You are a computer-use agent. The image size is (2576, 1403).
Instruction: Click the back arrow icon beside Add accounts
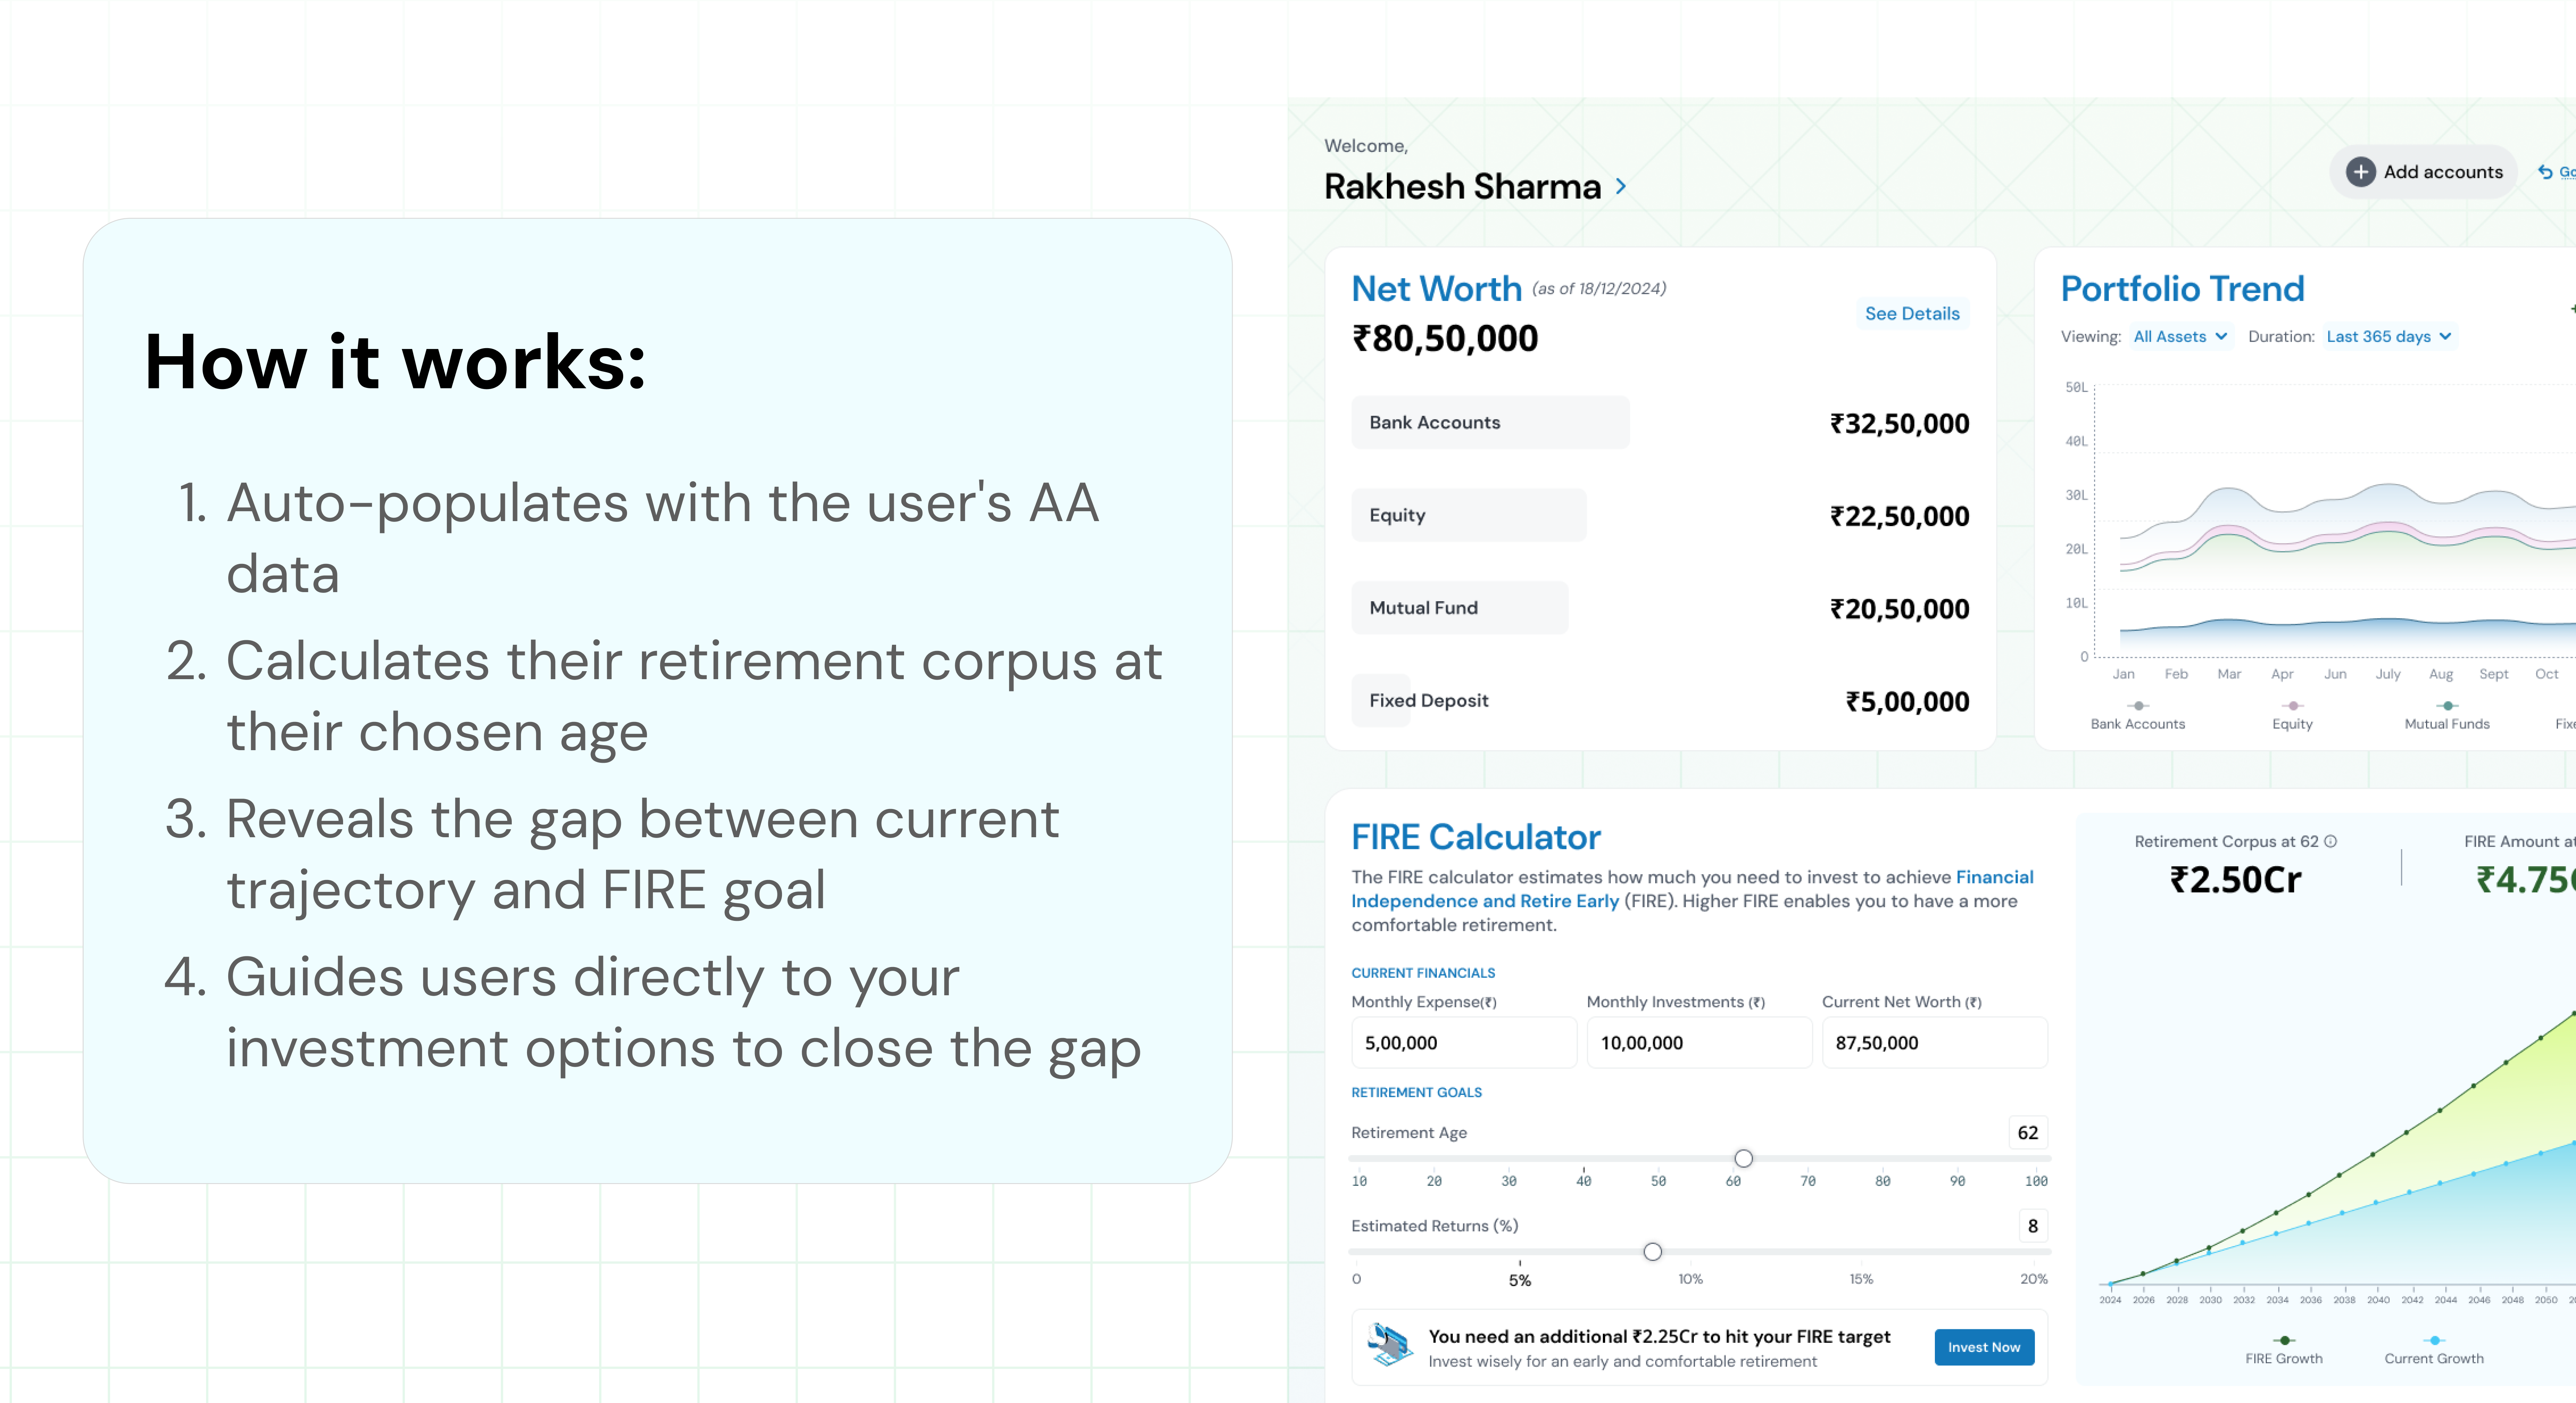pos(2545,172)
